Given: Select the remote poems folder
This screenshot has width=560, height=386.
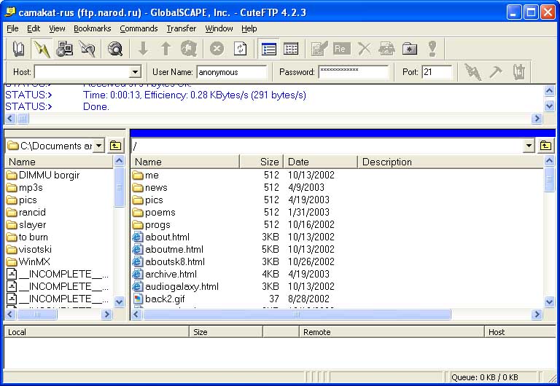Looking at the screenshot, I should coord(154,212).
